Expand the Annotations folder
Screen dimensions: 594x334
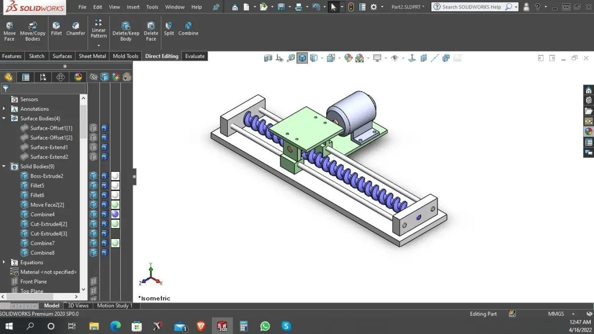pyautogui.click(x=4, y=109)
